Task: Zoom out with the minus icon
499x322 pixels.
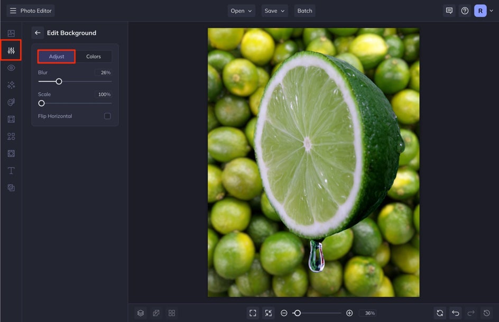Action: point(284,313)
